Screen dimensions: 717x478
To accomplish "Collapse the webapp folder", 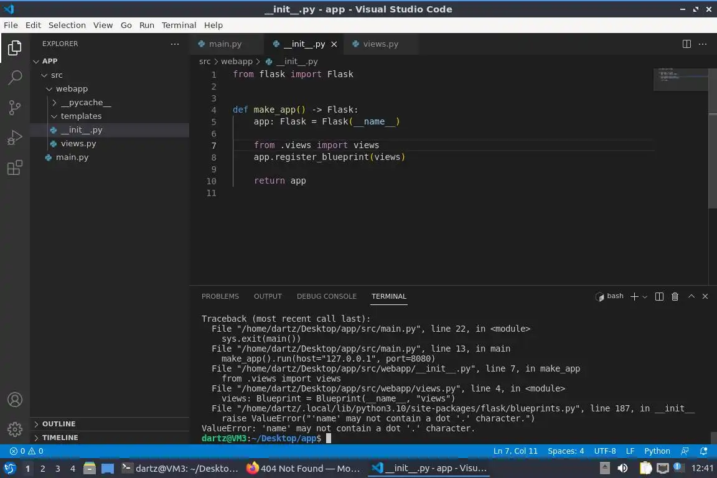I will tap(49, 89).
